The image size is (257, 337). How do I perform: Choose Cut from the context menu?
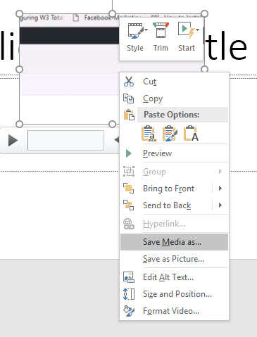[174, 82]
